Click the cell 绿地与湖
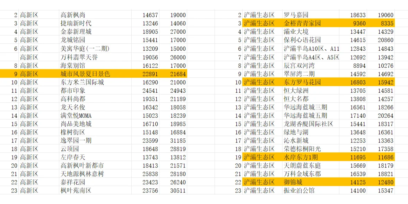The image size is (408, 204). 311,132
